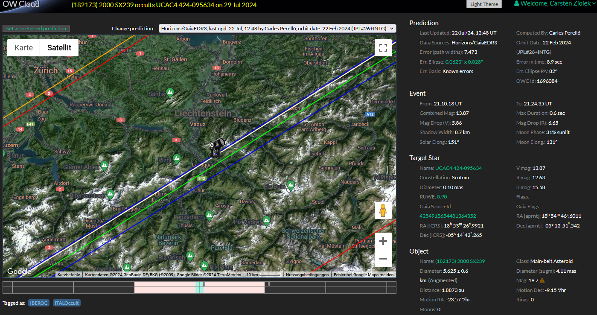The height and width of the screenshot is (315, 597).
Task: Click the ITALOccult tag
Action: pyautogui.click(x=67, y=303)
